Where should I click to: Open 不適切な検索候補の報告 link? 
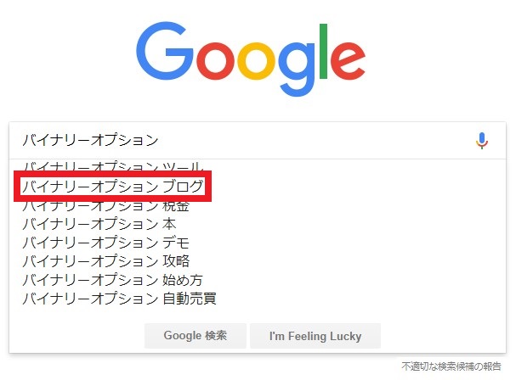coord(451,366)
